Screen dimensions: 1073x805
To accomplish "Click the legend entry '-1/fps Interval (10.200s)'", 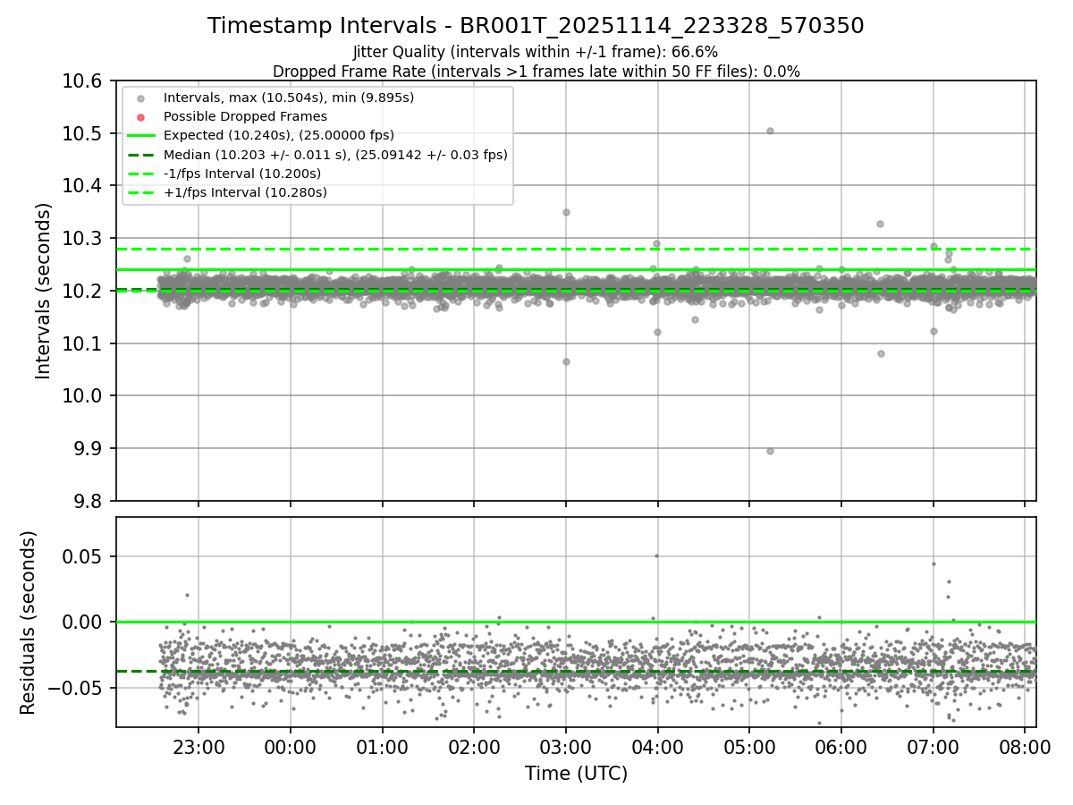I will pos(242,174).
